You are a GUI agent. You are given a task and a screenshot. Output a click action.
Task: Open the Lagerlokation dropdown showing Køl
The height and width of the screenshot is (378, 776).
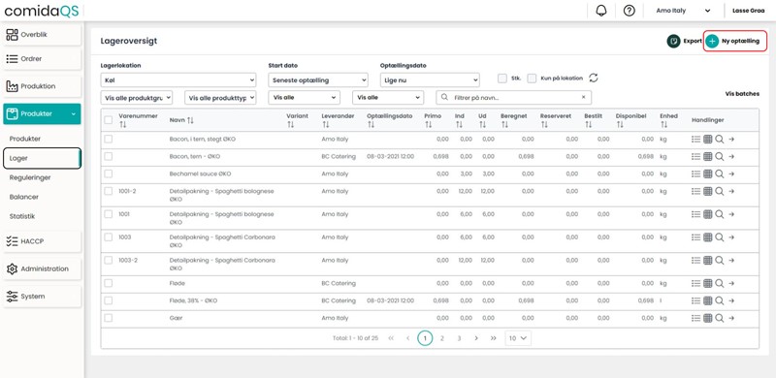[x=178, y=79]
